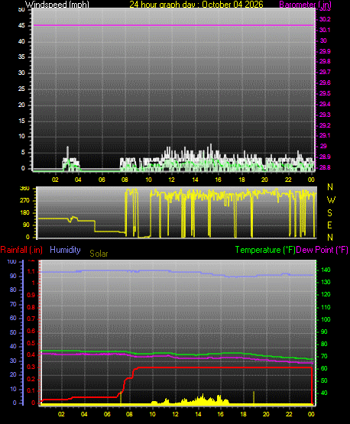The height and width of the screenshot is (424, 350).
Task: Click the "28.8" barometer axis value
Action: [325, 167]
